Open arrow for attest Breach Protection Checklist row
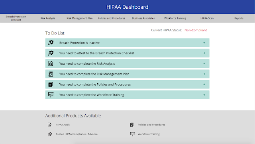 tap(204, 53)
